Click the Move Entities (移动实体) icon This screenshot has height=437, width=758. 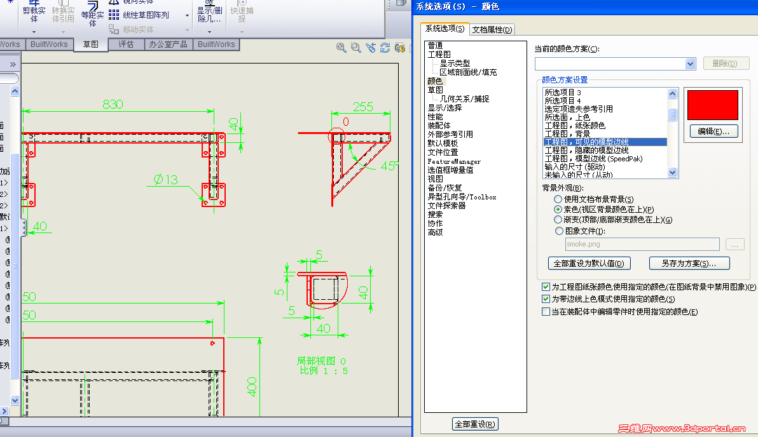coord(114,29)
